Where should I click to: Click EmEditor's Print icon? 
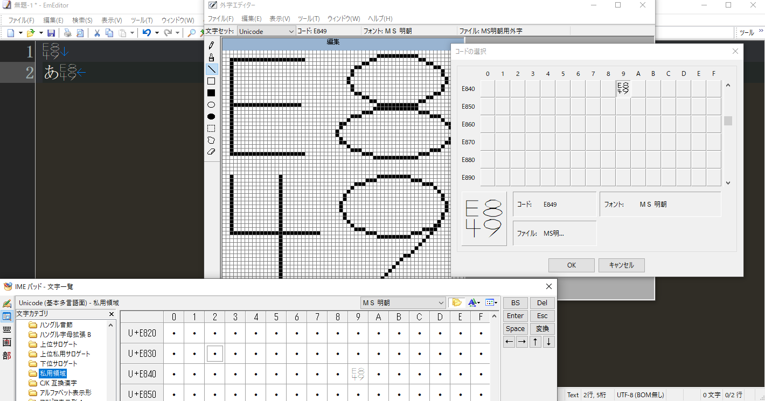coord(67,33)
